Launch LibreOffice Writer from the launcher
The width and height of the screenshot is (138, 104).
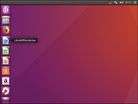6,40
